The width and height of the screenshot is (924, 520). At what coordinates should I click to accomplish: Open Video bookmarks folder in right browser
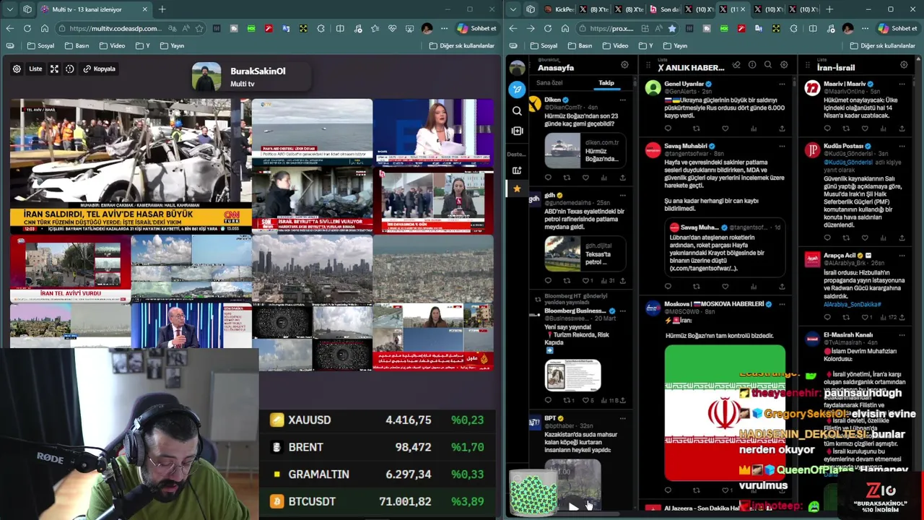tap(615, 45)
